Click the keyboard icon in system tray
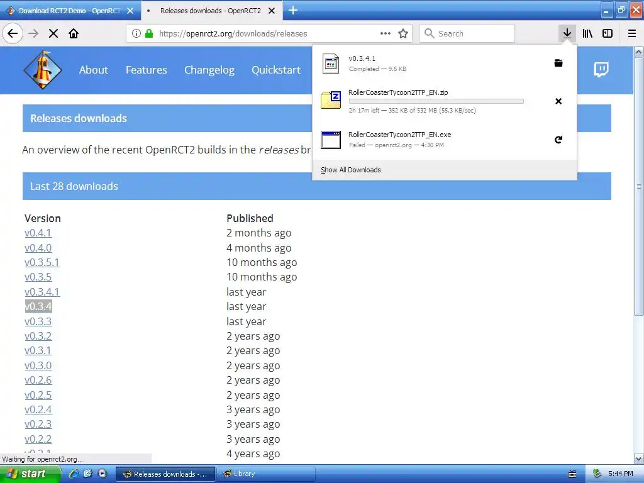Viewport: 644px width, 483px height. point(572,474)
